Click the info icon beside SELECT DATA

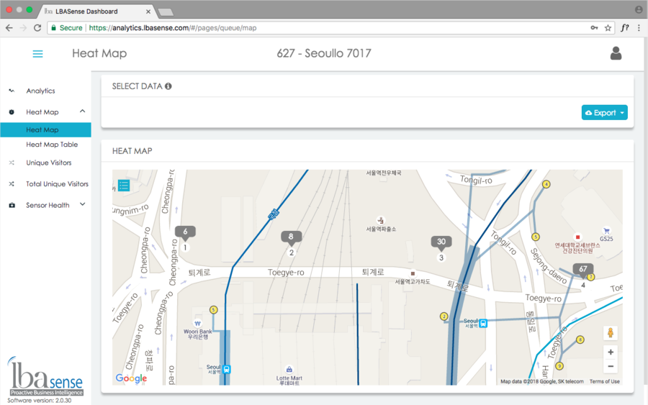168,86
